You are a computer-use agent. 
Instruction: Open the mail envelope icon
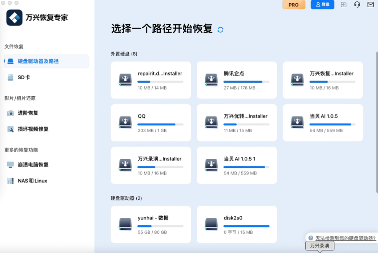coord(370,5)
